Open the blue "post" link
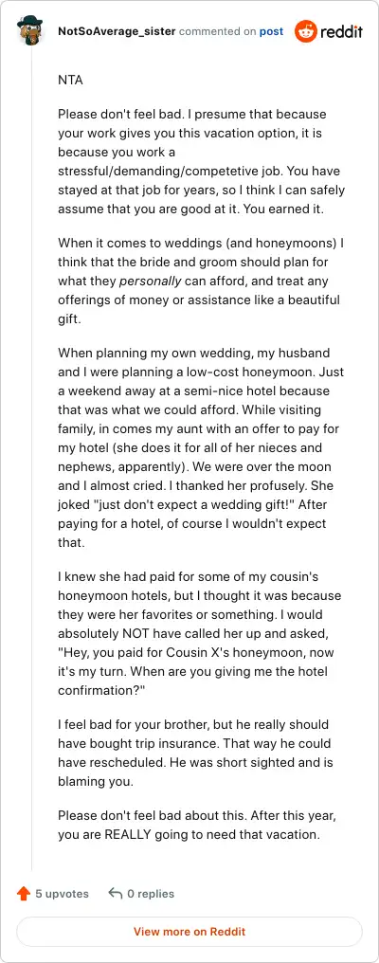379x963 pixels. [x=271, y=31]
